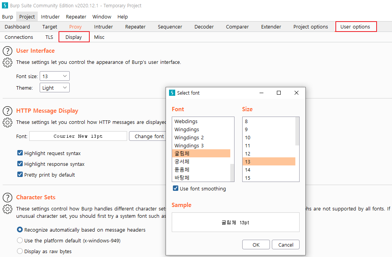Open the Burp menu
The height and width of the screenshot is (257, 392).
7,17
